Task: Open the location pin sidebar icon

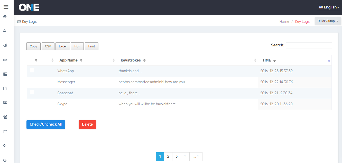Action: [5, 146]
